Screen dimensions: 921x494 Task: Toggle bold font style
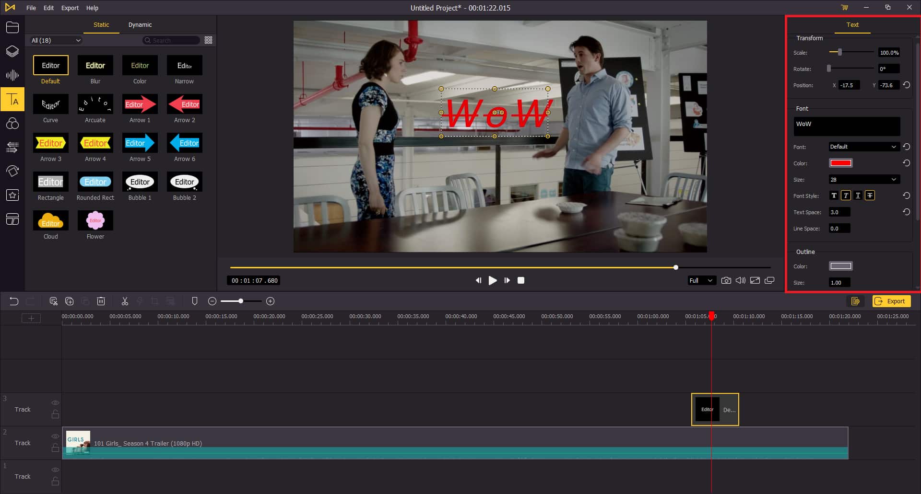[834, 195]
